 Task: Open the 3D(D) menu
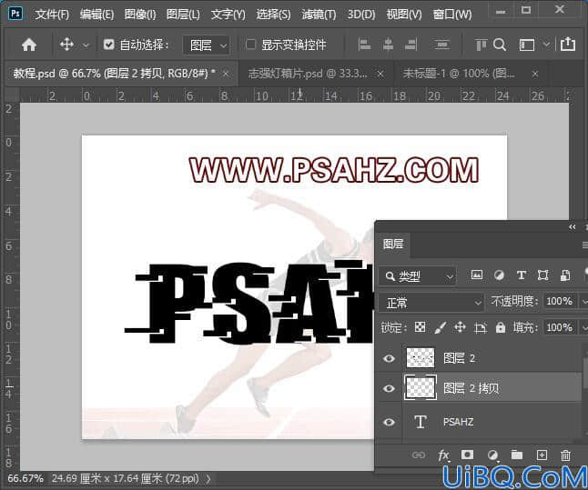pyautogui.click(x=361, y=15)
